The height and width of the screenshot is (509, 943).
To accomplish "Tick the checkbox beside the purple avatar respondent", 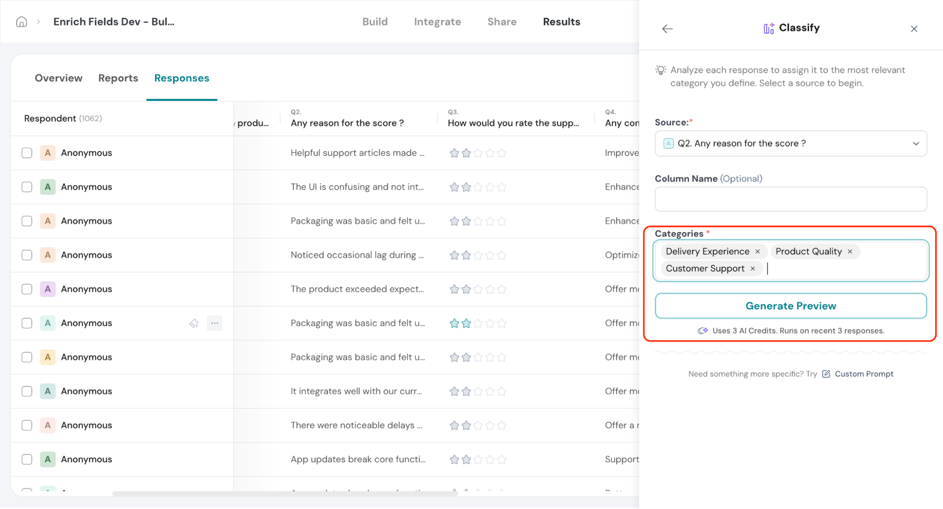I will [x=27, y=289].
